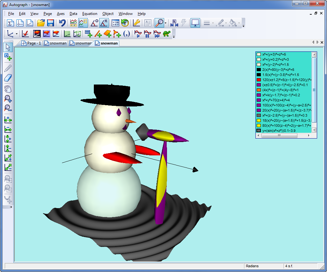Screen dimensions: 327x272
Task: Open the Object menu
Action: (x=108, y=14)
